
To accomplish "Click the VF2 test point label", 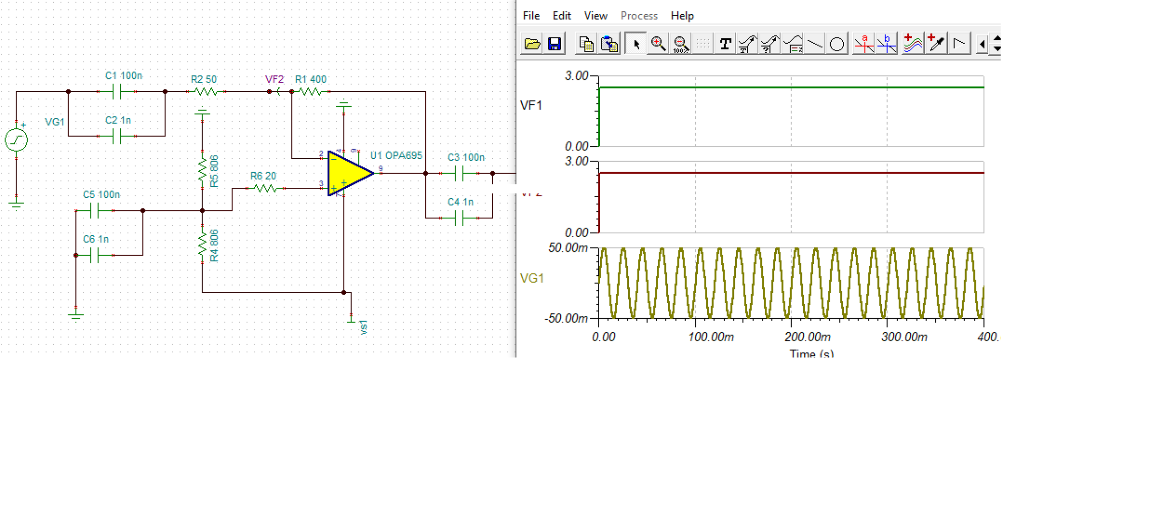I will (274, 79).
